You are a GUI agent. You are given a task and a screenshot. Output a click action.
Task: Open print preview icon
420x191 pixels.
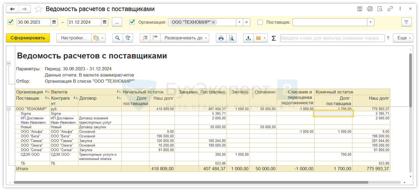[x=231, y=38]
